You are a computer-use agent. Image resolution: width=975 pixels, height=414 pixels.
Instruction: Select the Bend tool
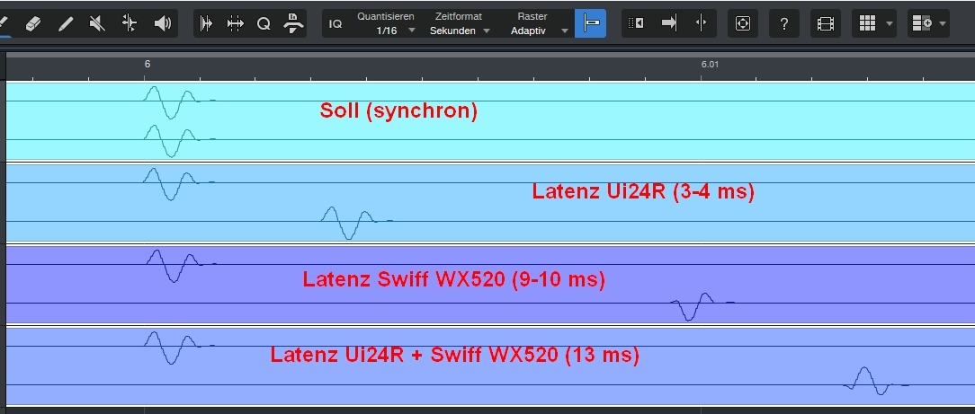(130, 24)
